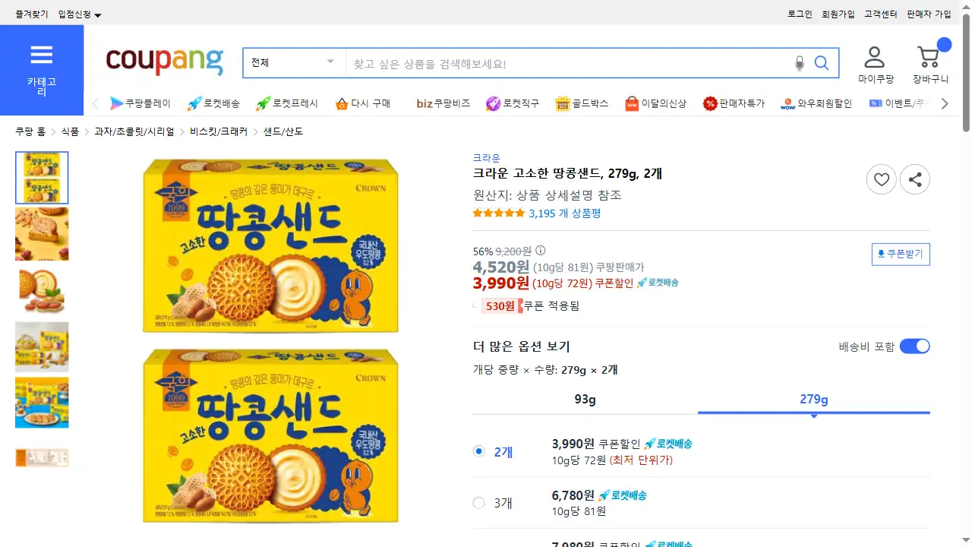Viewport: 972px width, 547px height.
Task: Click the price info circle icon
Action: (x=541, y=251)
